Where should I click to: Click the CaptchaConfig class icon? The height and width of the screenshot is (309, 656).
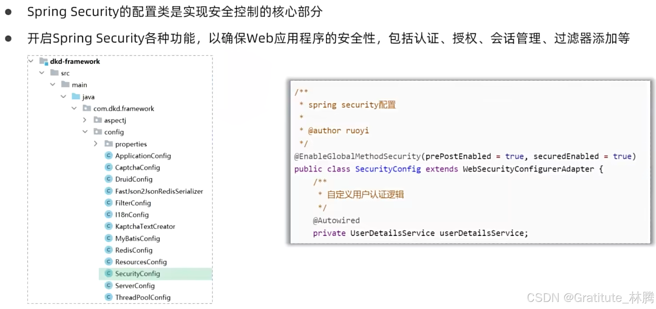tap(109, 167)
